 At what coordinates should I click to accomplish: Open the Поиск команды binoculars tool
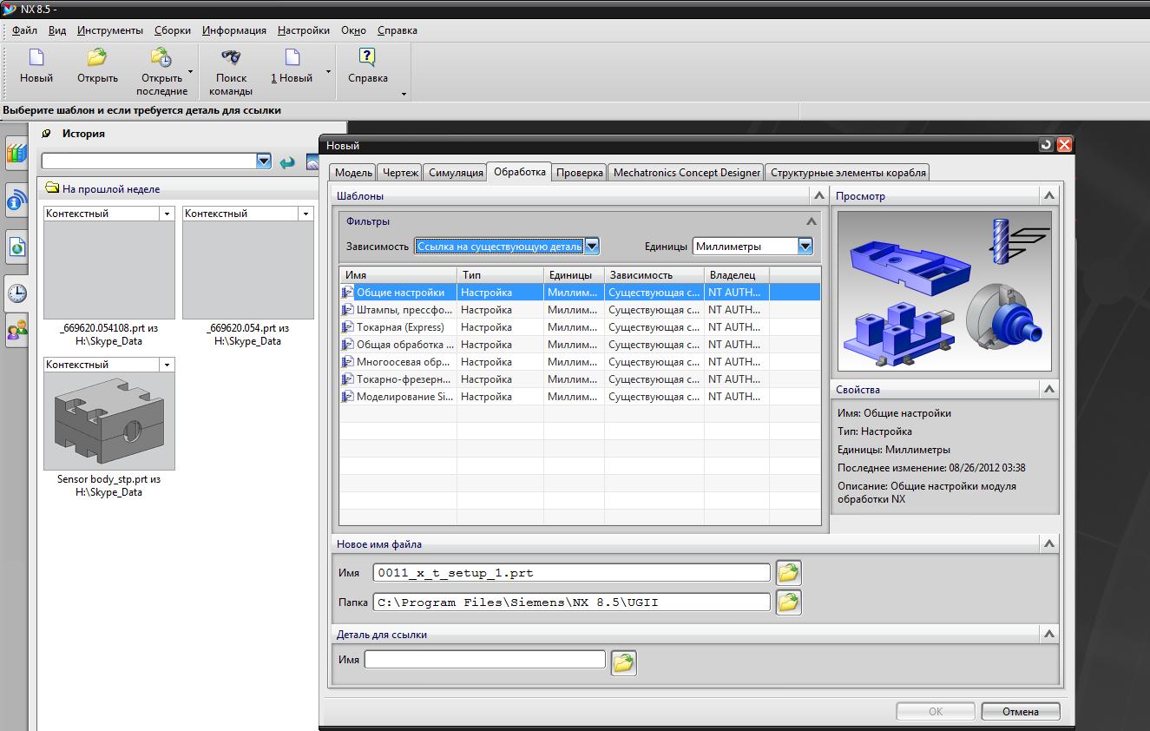[x=231, y=59]
